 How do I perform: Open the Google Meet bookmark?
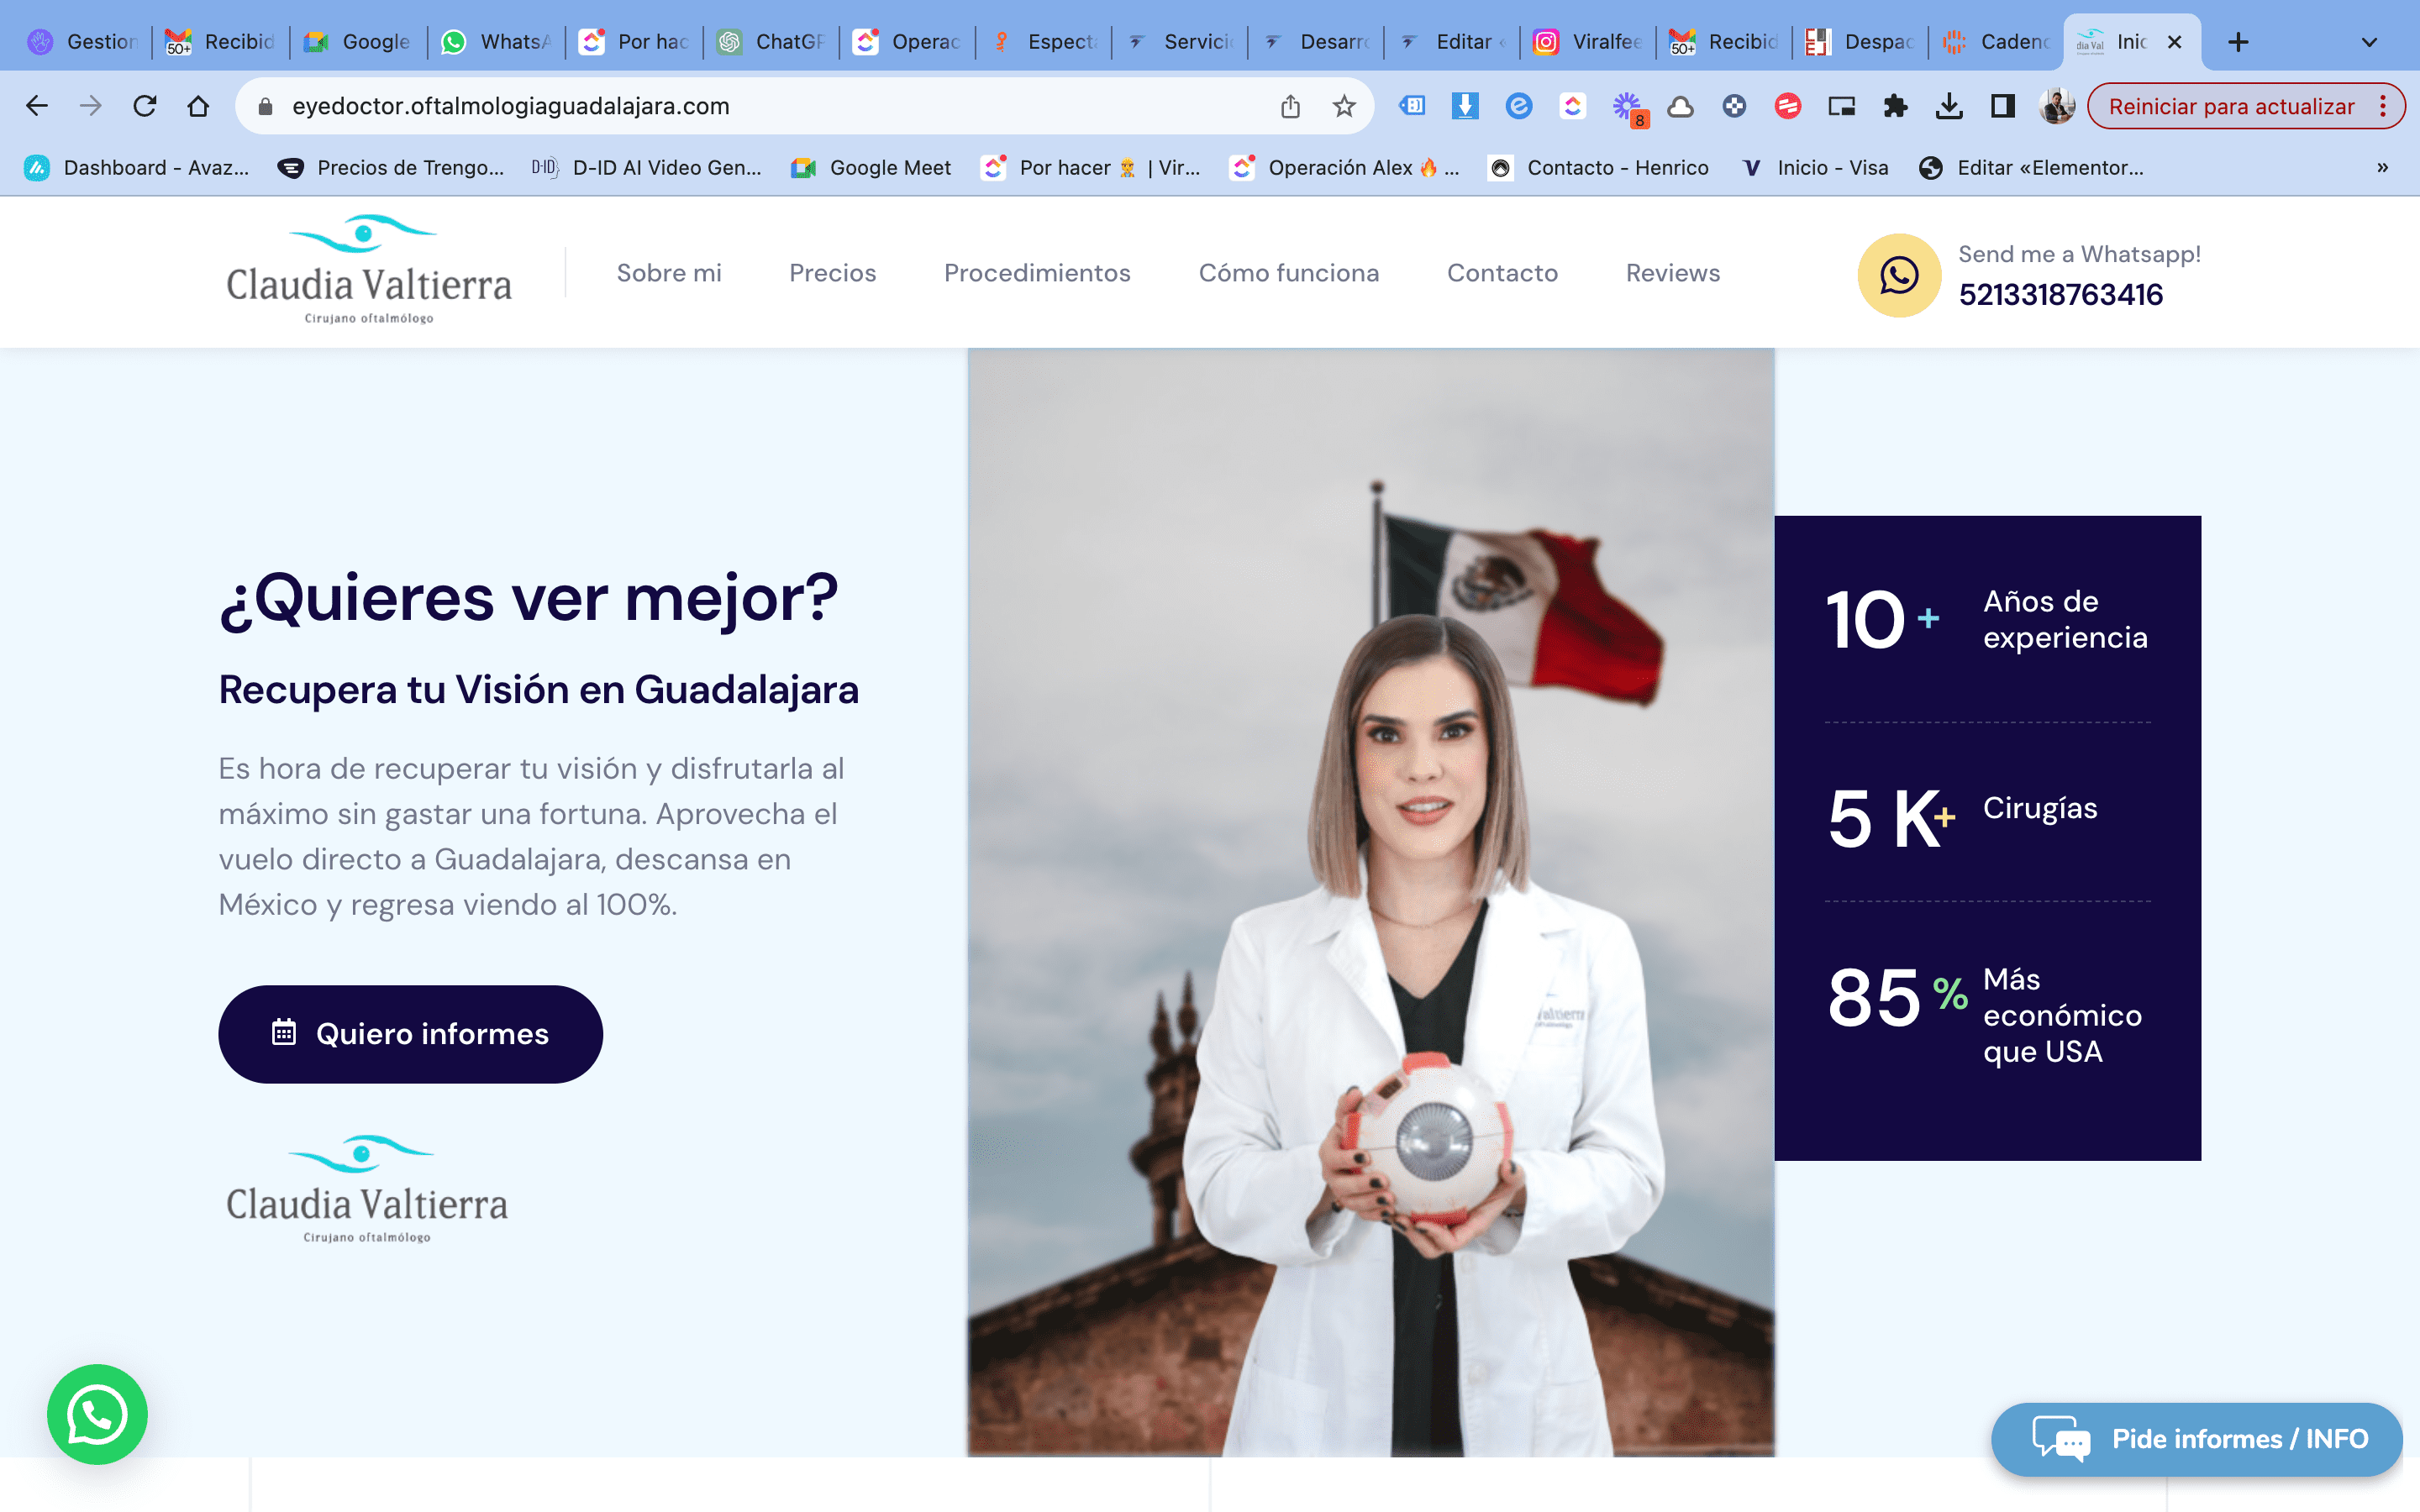click(x=871, y=167)
